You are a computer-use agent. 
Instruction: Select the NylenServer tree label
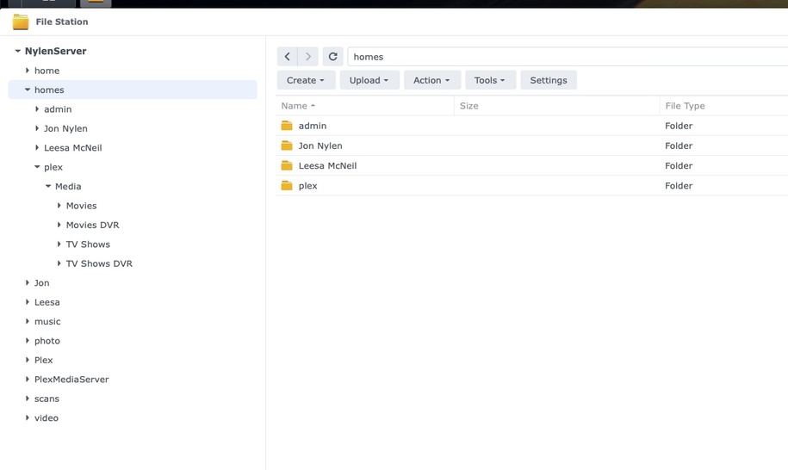(55, 52)
